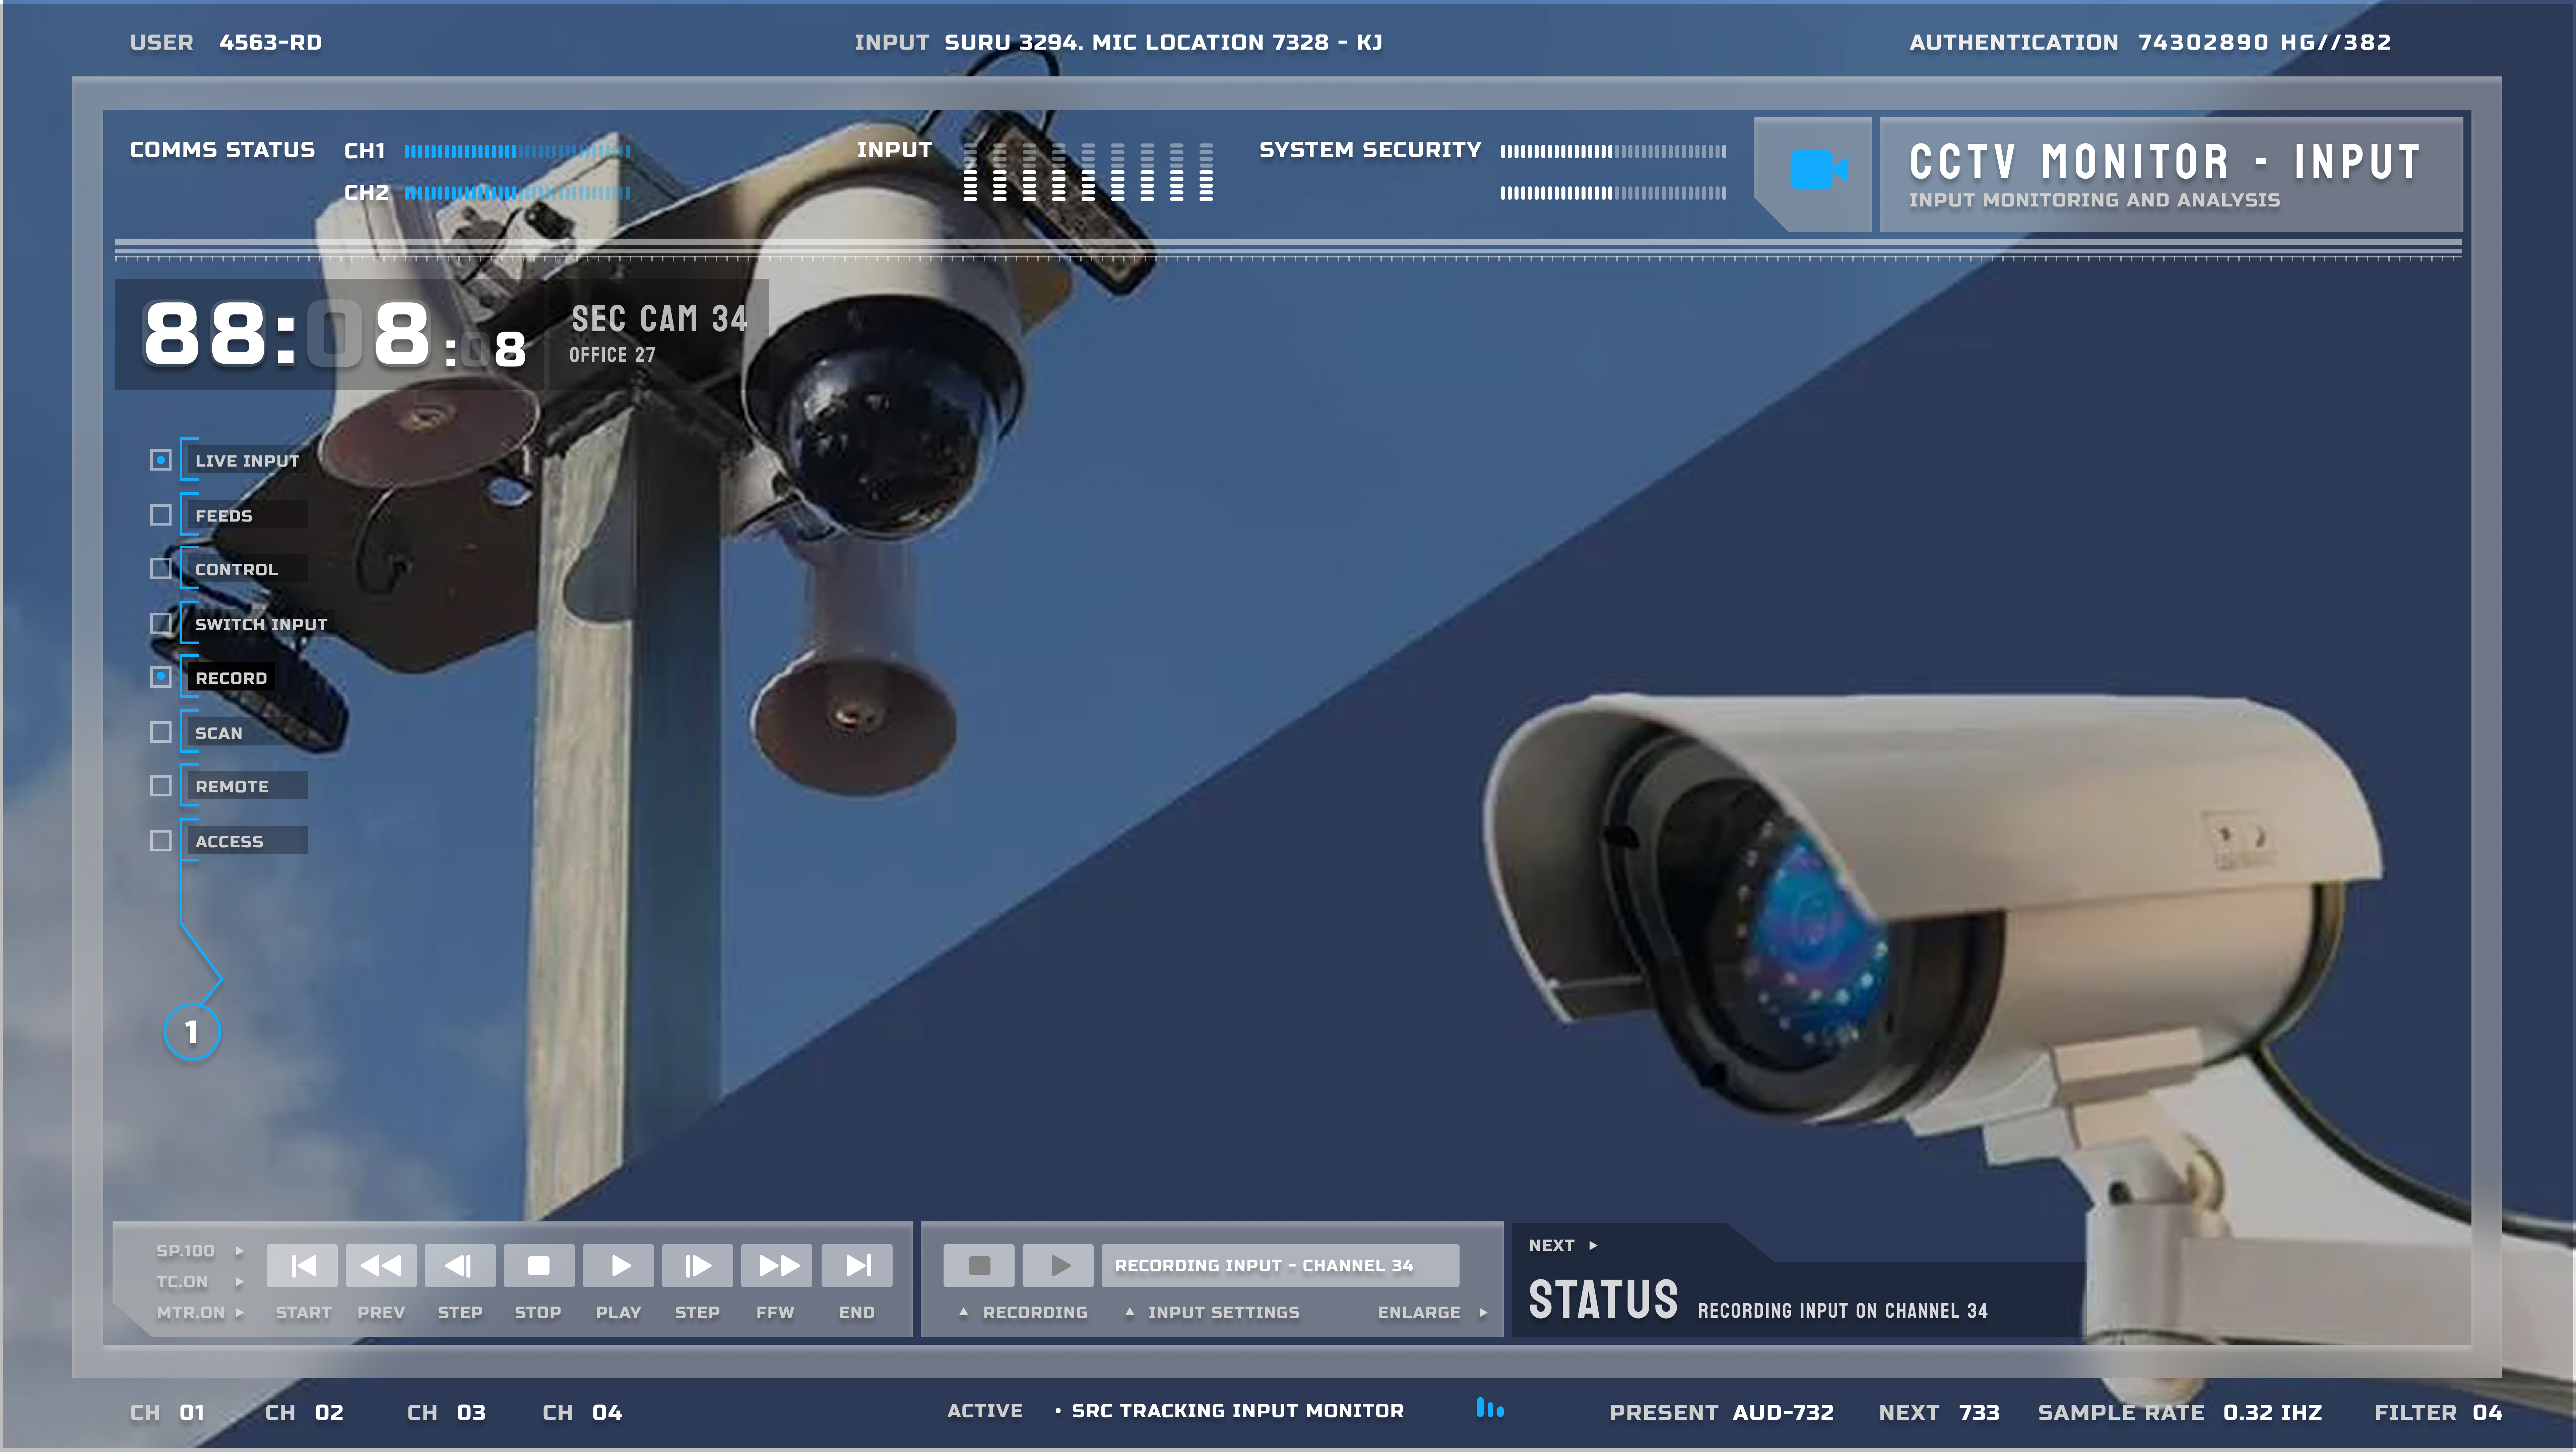Click the CH1 comms level bar
2576x1452 pixels.
coord(517,152)
